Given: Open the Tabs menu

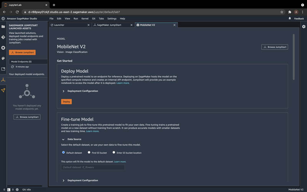Looking at the screenshot, I should tap(101, 18).
